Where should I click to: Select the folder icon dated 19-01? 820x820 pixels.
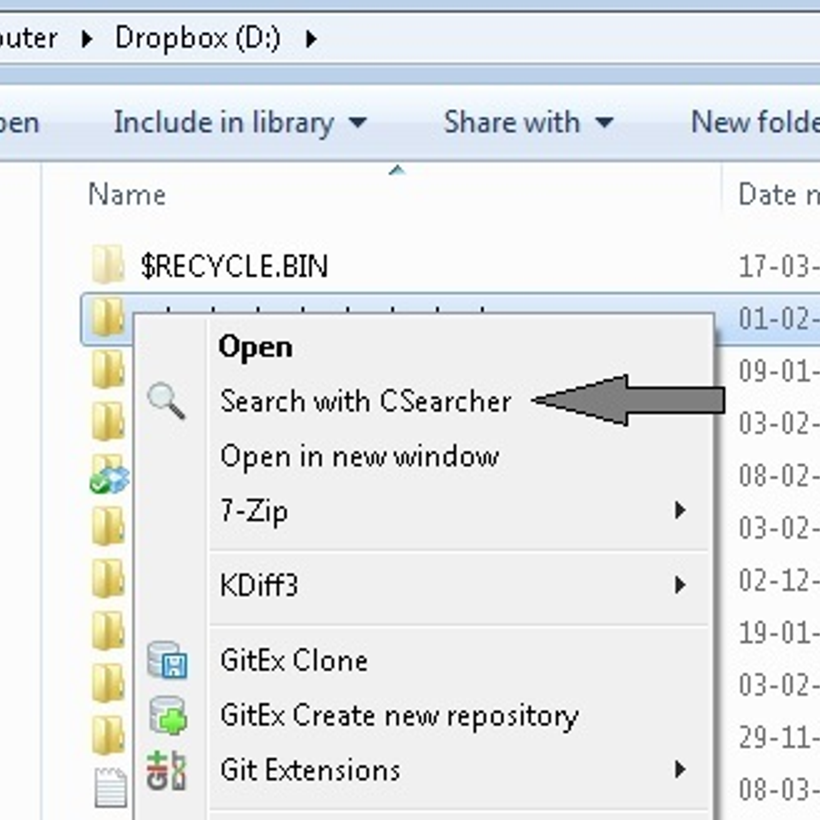click(x=108, y=630)
